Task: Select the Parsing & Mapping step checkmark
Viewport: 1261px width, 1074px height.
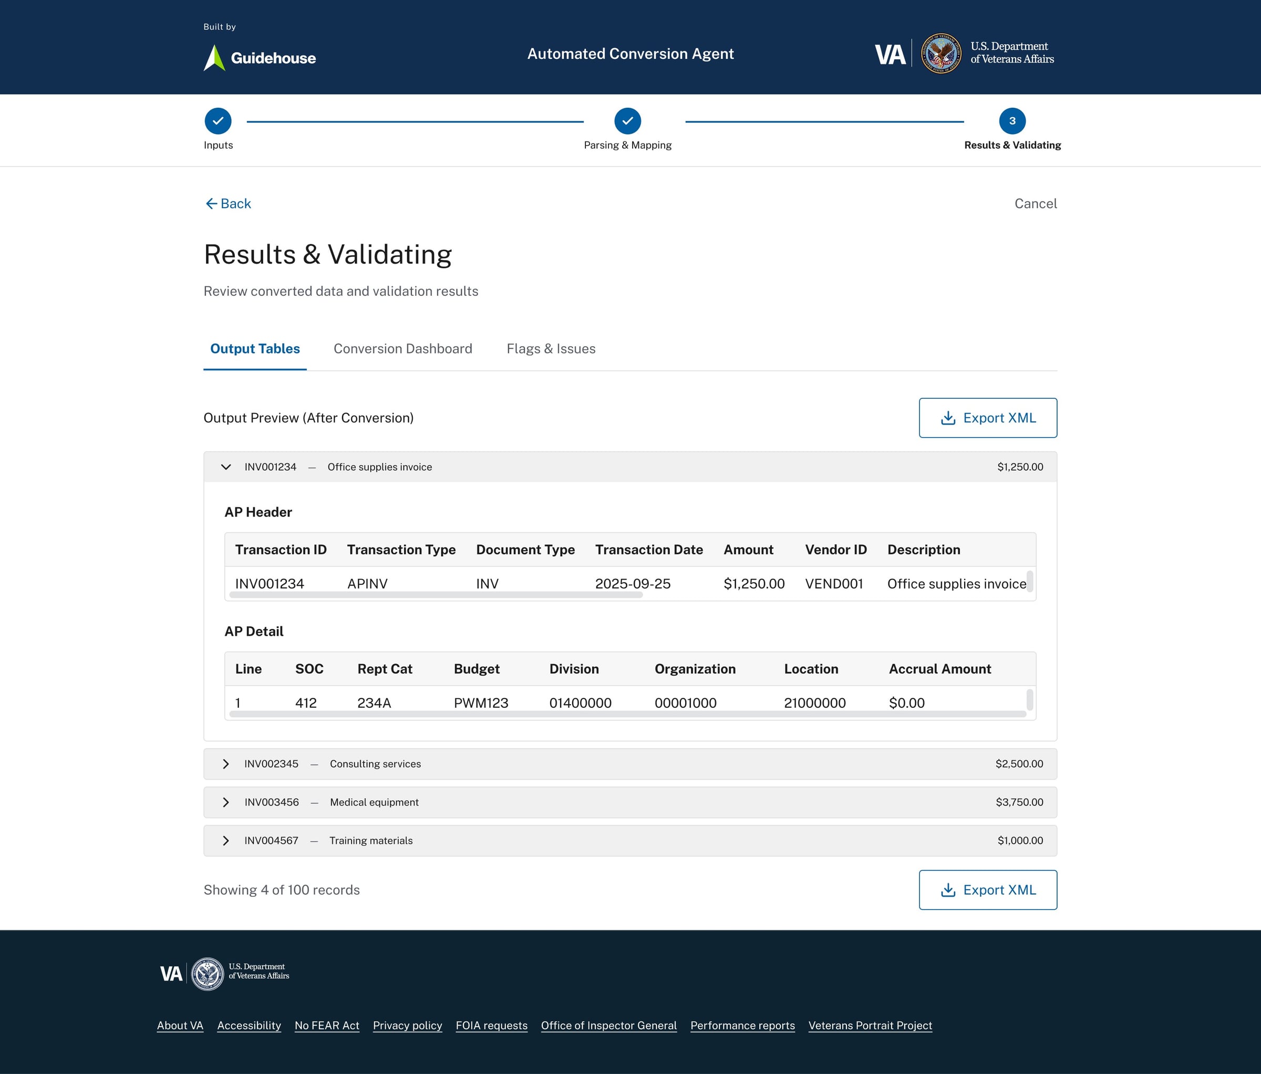Action: [627, 120]
